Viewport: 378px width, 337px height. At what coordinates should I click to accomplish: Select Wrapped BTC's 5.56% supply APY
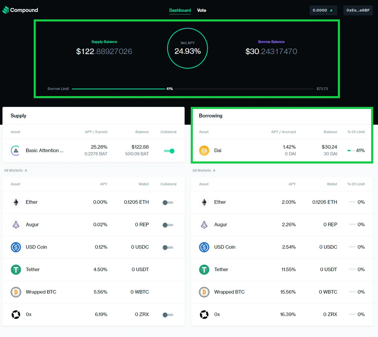pyautogui.click(x=100, y=292)
